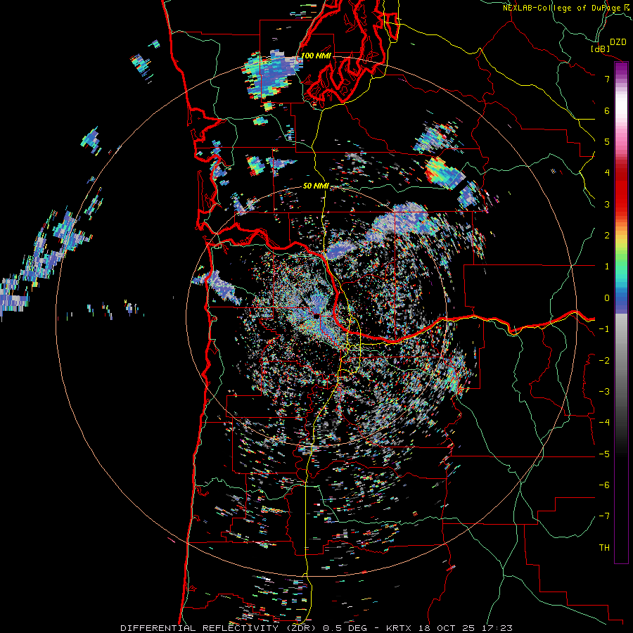Click the -3 tick on color scale

click(x=604, y=392)
